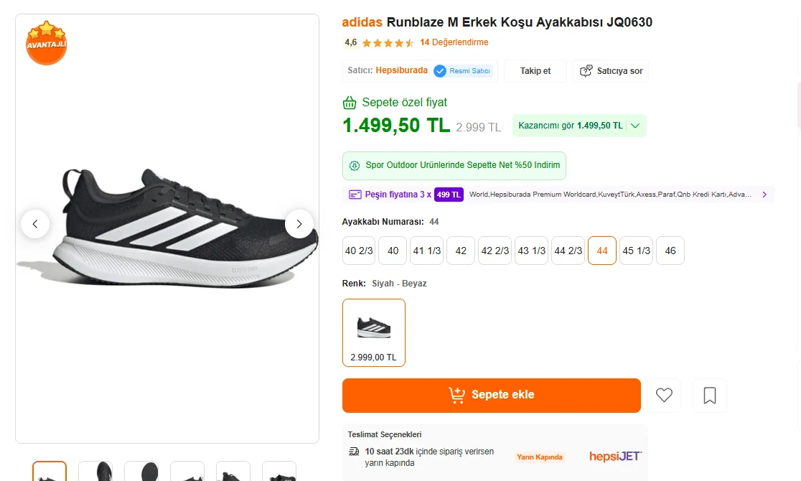Click the sole-view thumbnail below main image
Viewport: 801px width, 481px height.
(141, 472)
